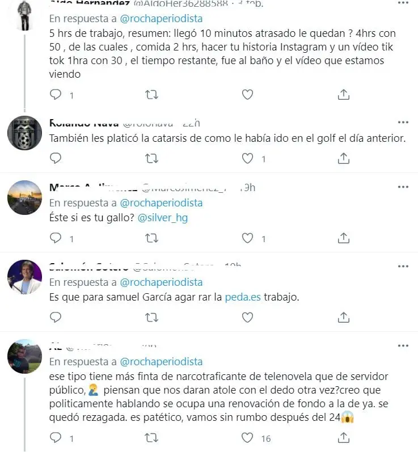Image resolution: width=418 pixels, height=452 pixels.
Task: Open more options on narcotraficante tweet
Action: [403, 345]
